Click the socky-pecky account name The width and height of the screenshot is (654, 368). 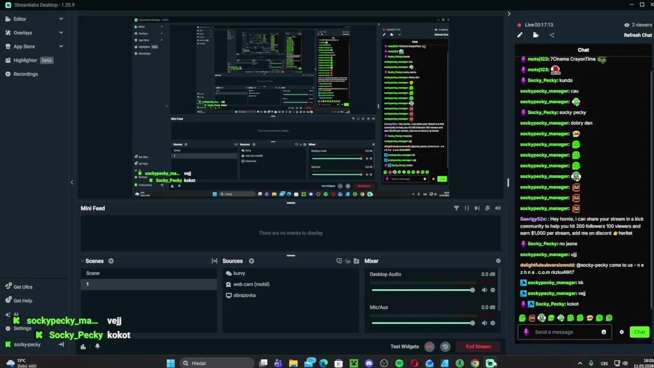pos(27,344)
